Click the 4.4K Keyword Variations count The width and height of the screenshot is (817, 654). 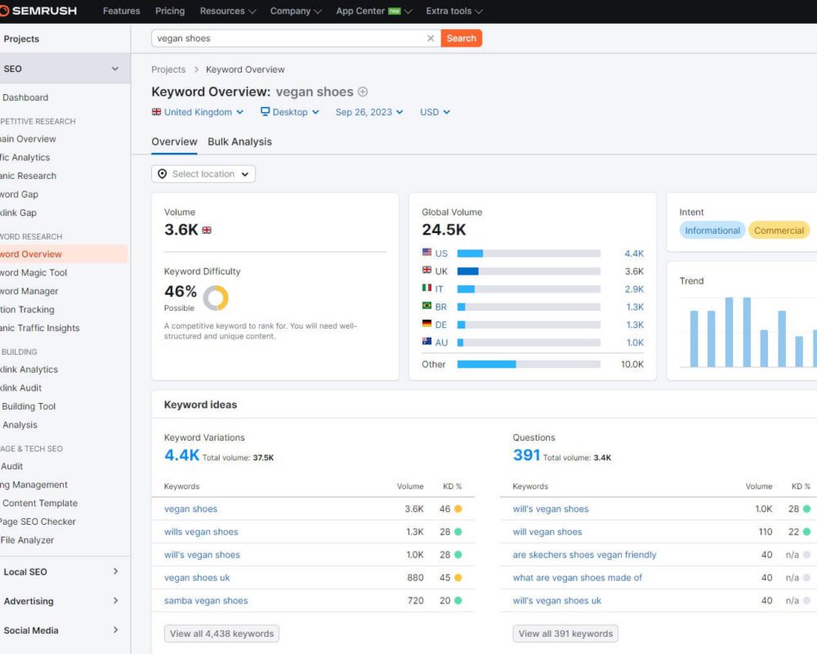[182, 455]
